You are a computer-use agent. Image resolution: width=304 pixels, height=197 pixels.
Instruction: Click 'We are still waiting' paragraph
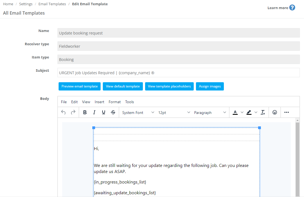coord(171,168)
